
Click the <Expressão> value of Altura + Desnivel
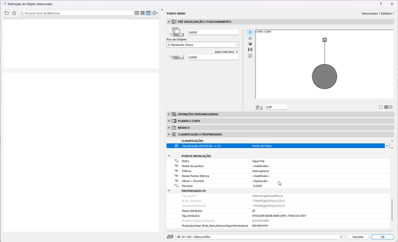260,181
